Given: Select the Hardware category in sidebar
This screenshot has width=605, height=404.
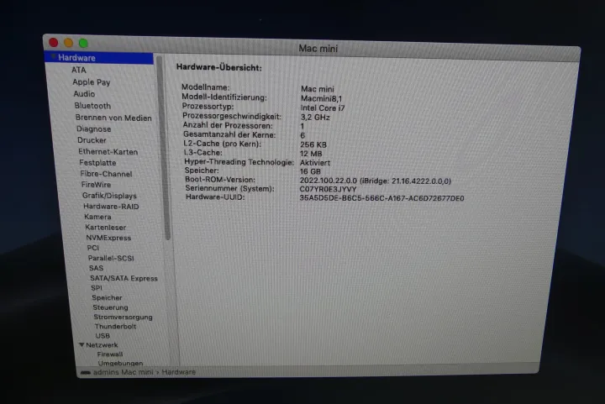Looking at the screenshot, I should pyautogui.click(x=99, y=58).
